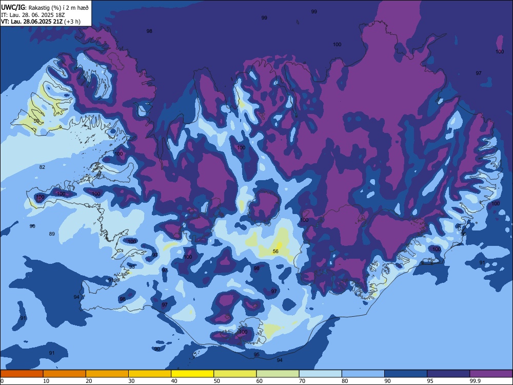Screen dimensions: 513x385
Task: Click the '20' tick label on the legend
Action: (x=89, y=381)
